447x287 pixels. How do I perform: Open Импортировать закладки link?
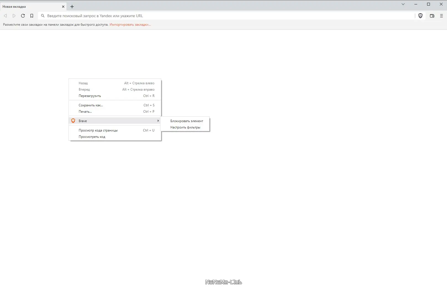(x=129, y=25)
